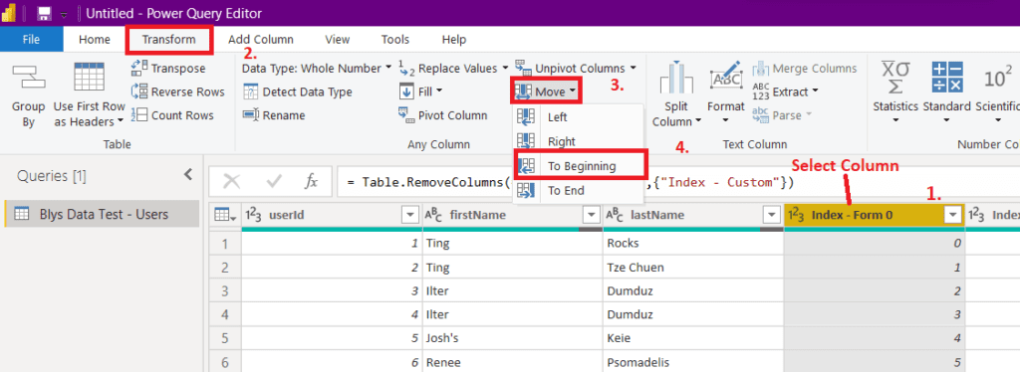Choose To Beginning in the Move menu
This screenshot has width=1020, height=372.
click(581, 166)
